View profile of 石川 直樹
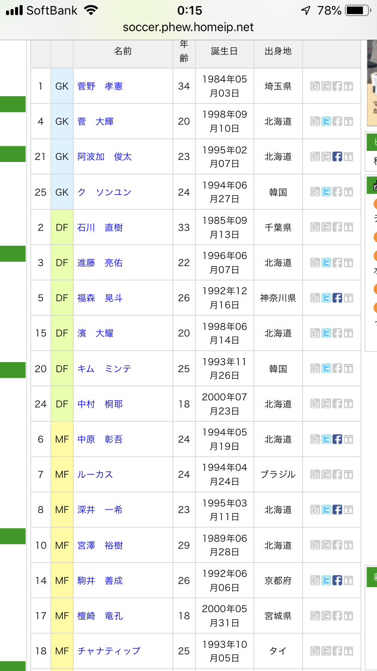Screen dimensions: 377x671 click(x=100, y=227)
